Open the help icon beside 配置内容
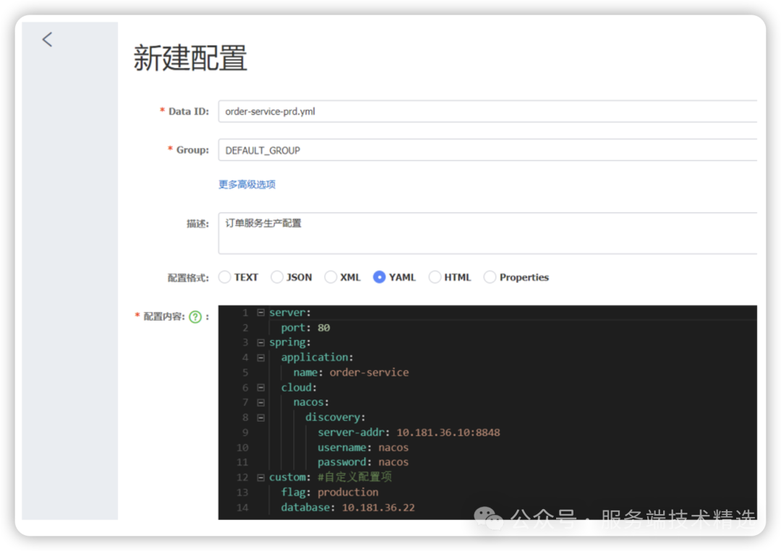 195,317
